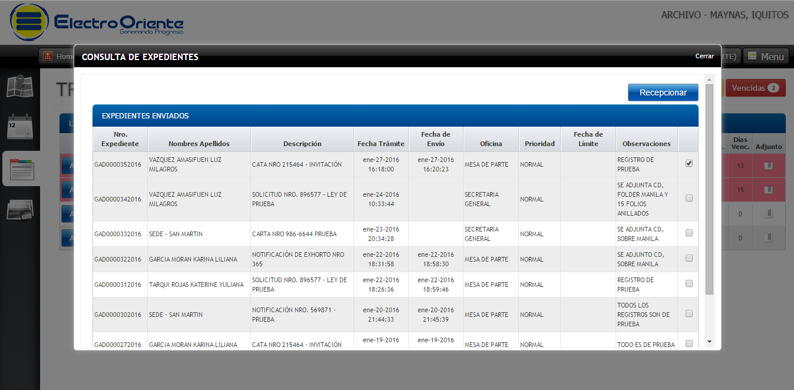Click Cerrar to close the dialog
Viewport: 794px width, 390px height.
tap(704, 57)
